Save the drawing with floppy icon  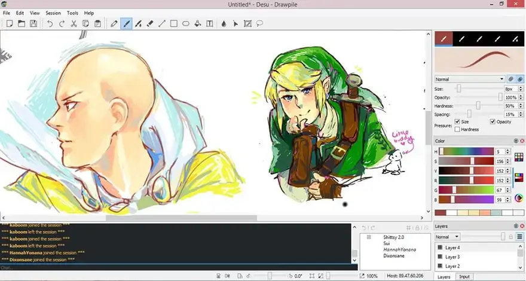33,23
